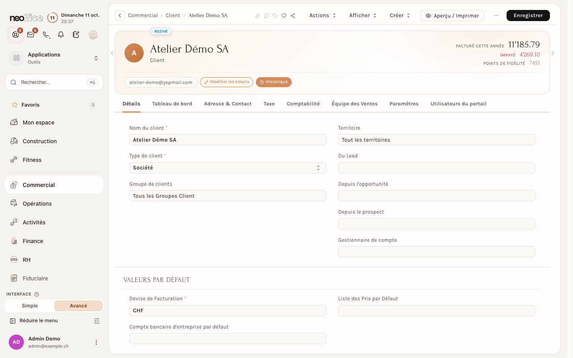
Task: Click Modifier les emails button
Action: click(226, 82)
